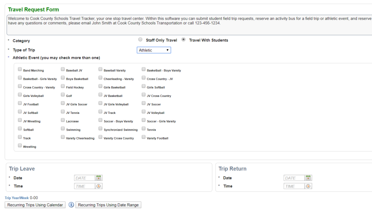372x210 pixels.
Task: Open the Trip Return date calendar picker
Action: pos(308,178)
